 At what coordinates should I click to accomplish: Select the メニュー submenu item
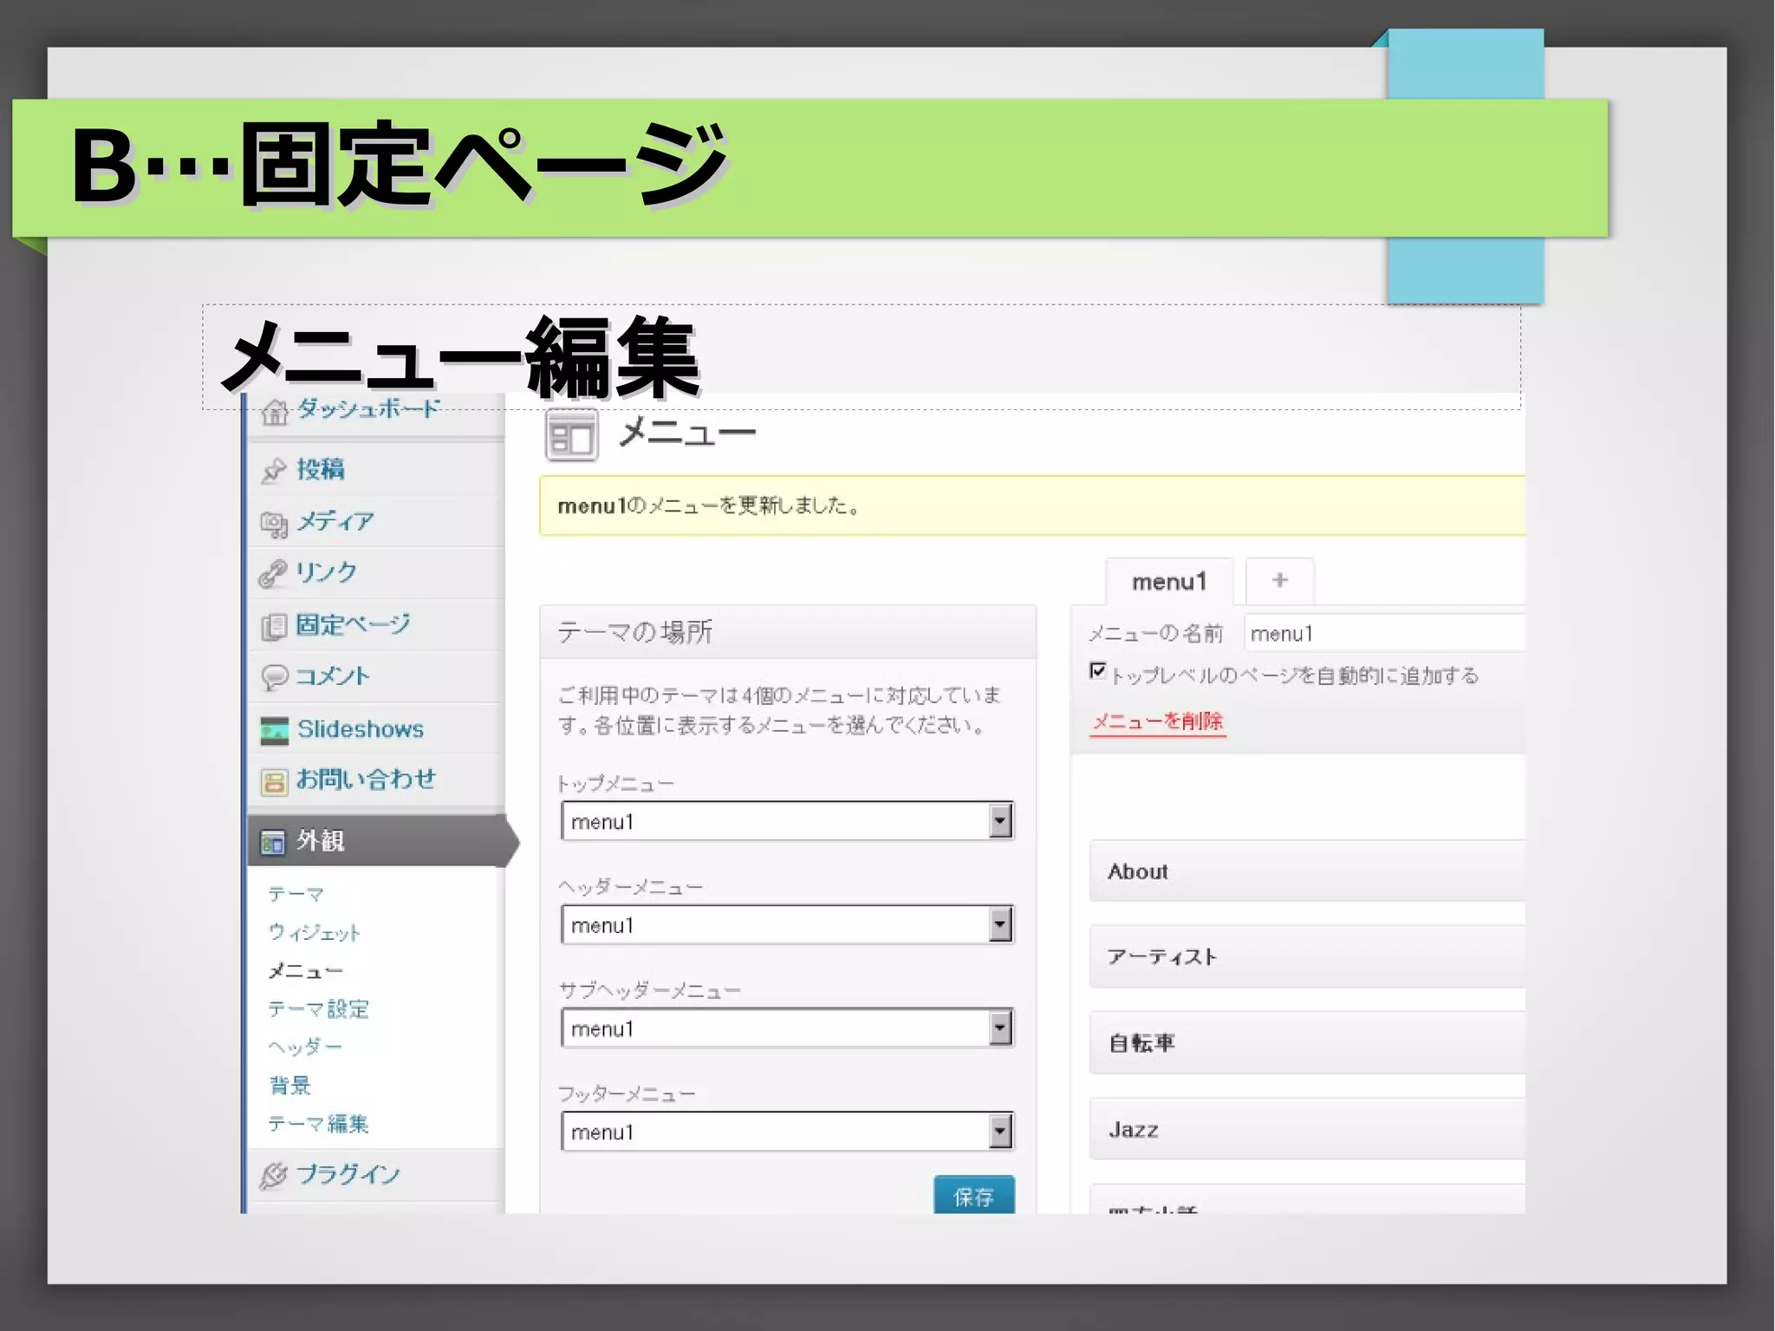point(305,970)
